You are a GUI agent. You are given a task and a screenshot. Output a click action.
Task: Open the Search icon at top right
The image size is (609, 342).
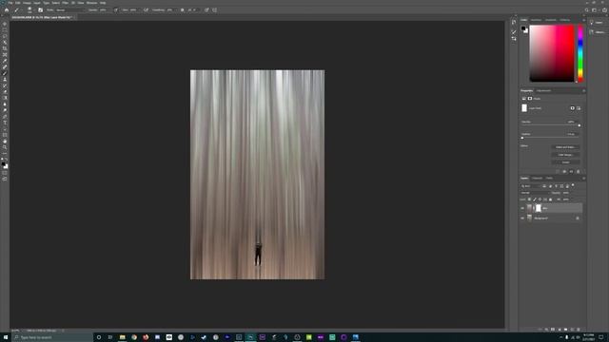pos(587,10)
